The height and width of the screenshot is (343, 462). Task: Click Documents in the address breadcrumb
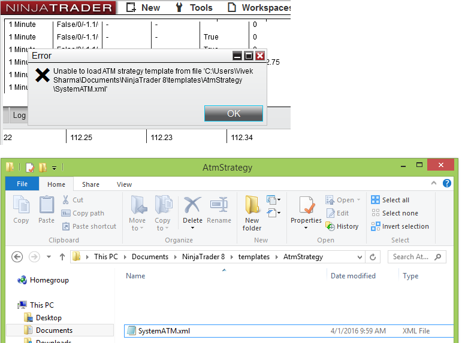[150, 257]
